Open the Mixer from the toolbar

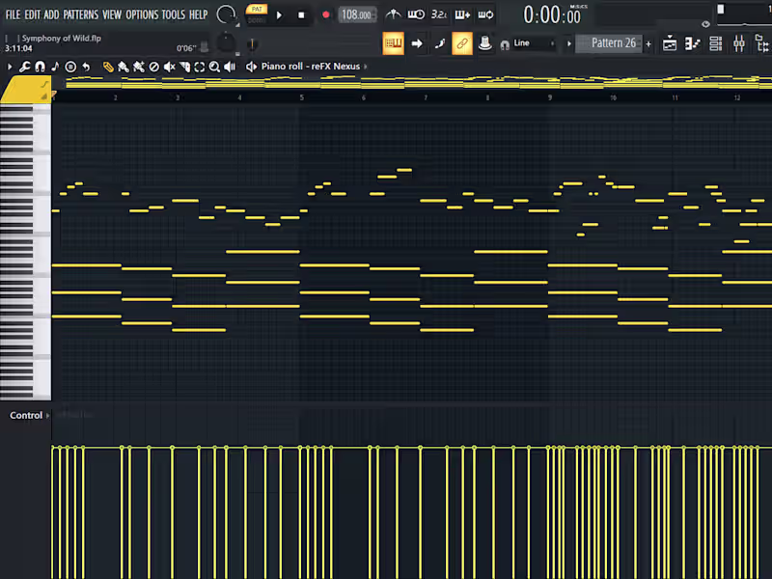point(739,43)
